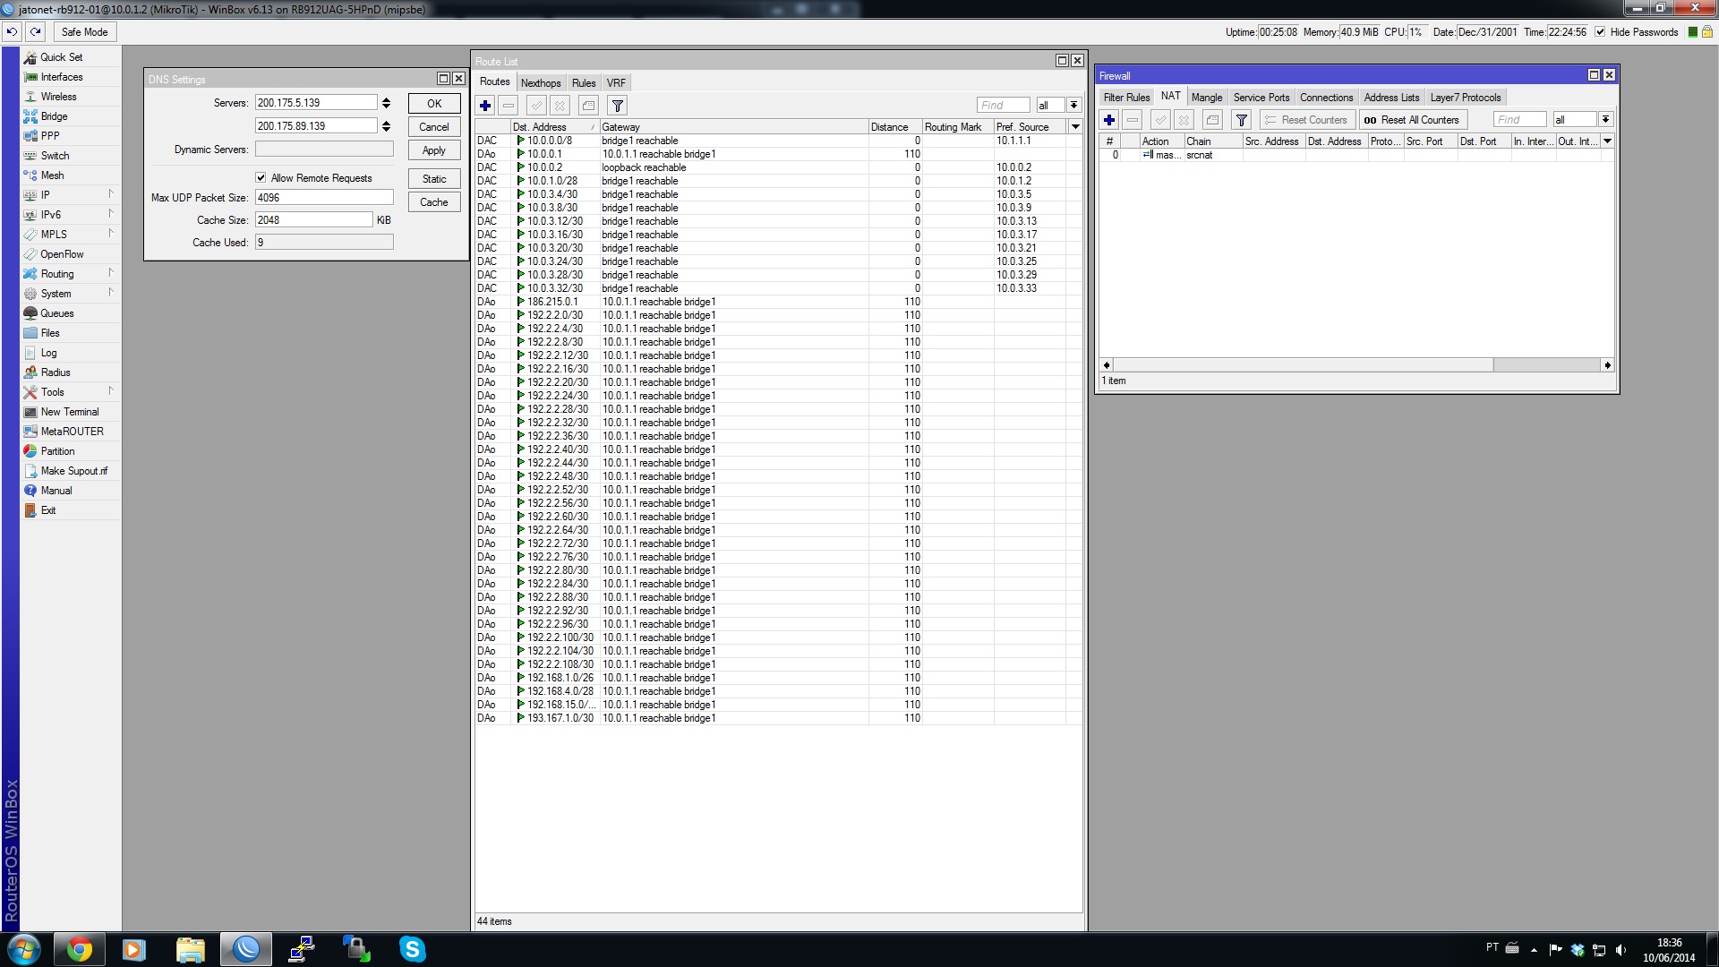
Task: Click Reset All Counters button
Action: pos(1412,120)
